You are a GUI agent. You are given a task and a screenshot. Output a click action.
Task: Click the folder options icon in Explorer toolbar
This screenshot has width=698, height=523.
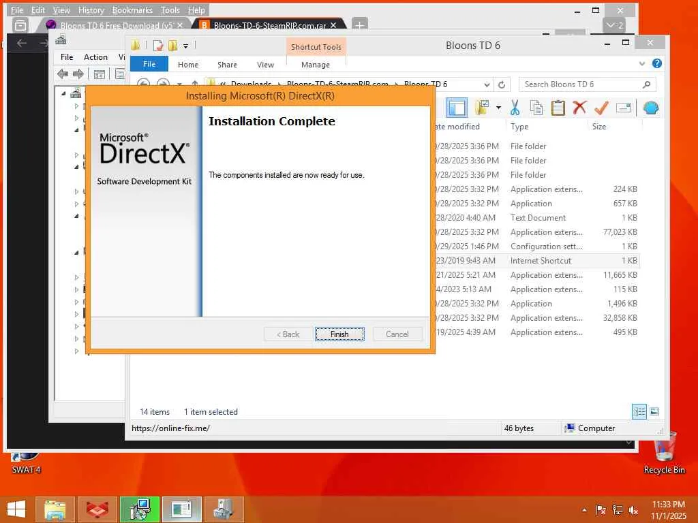(482, 108)
